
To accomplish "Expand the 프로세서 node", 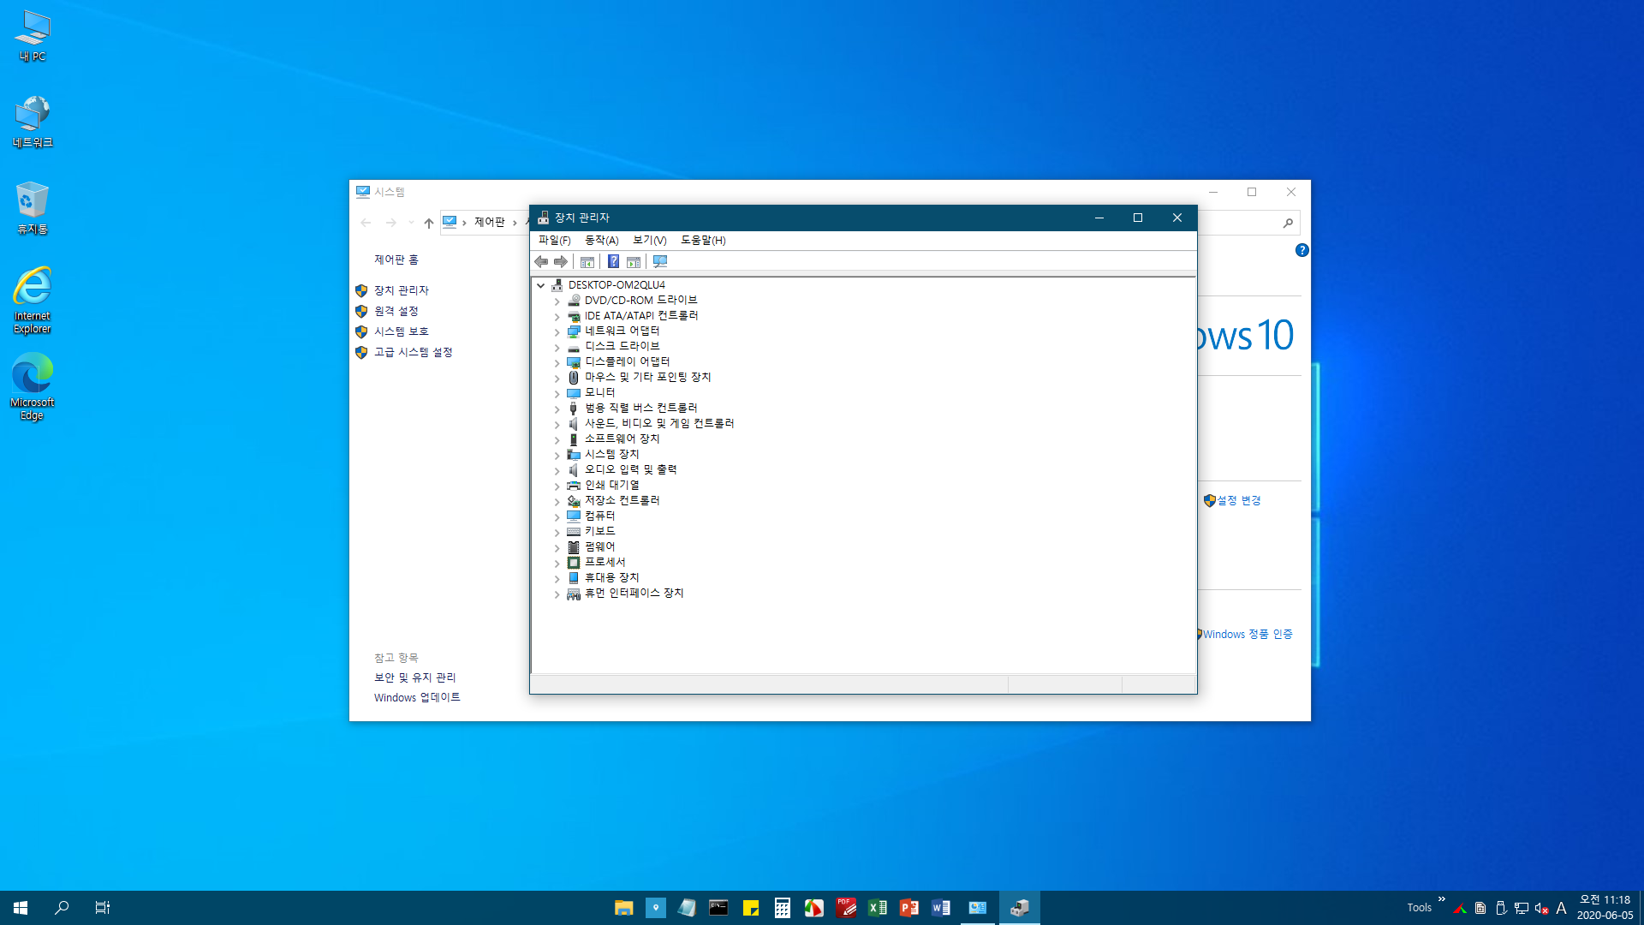I will 557,564.
